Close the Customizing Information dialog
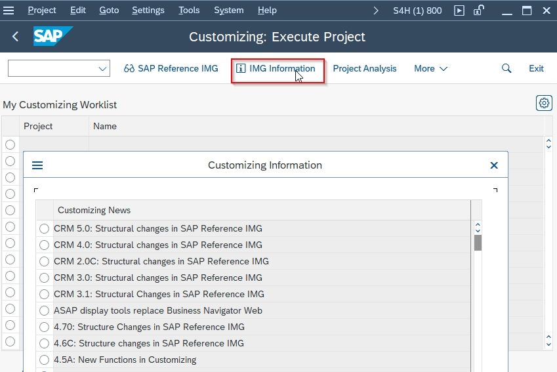This screenshot has width=557, height=372. coord(494,165)
